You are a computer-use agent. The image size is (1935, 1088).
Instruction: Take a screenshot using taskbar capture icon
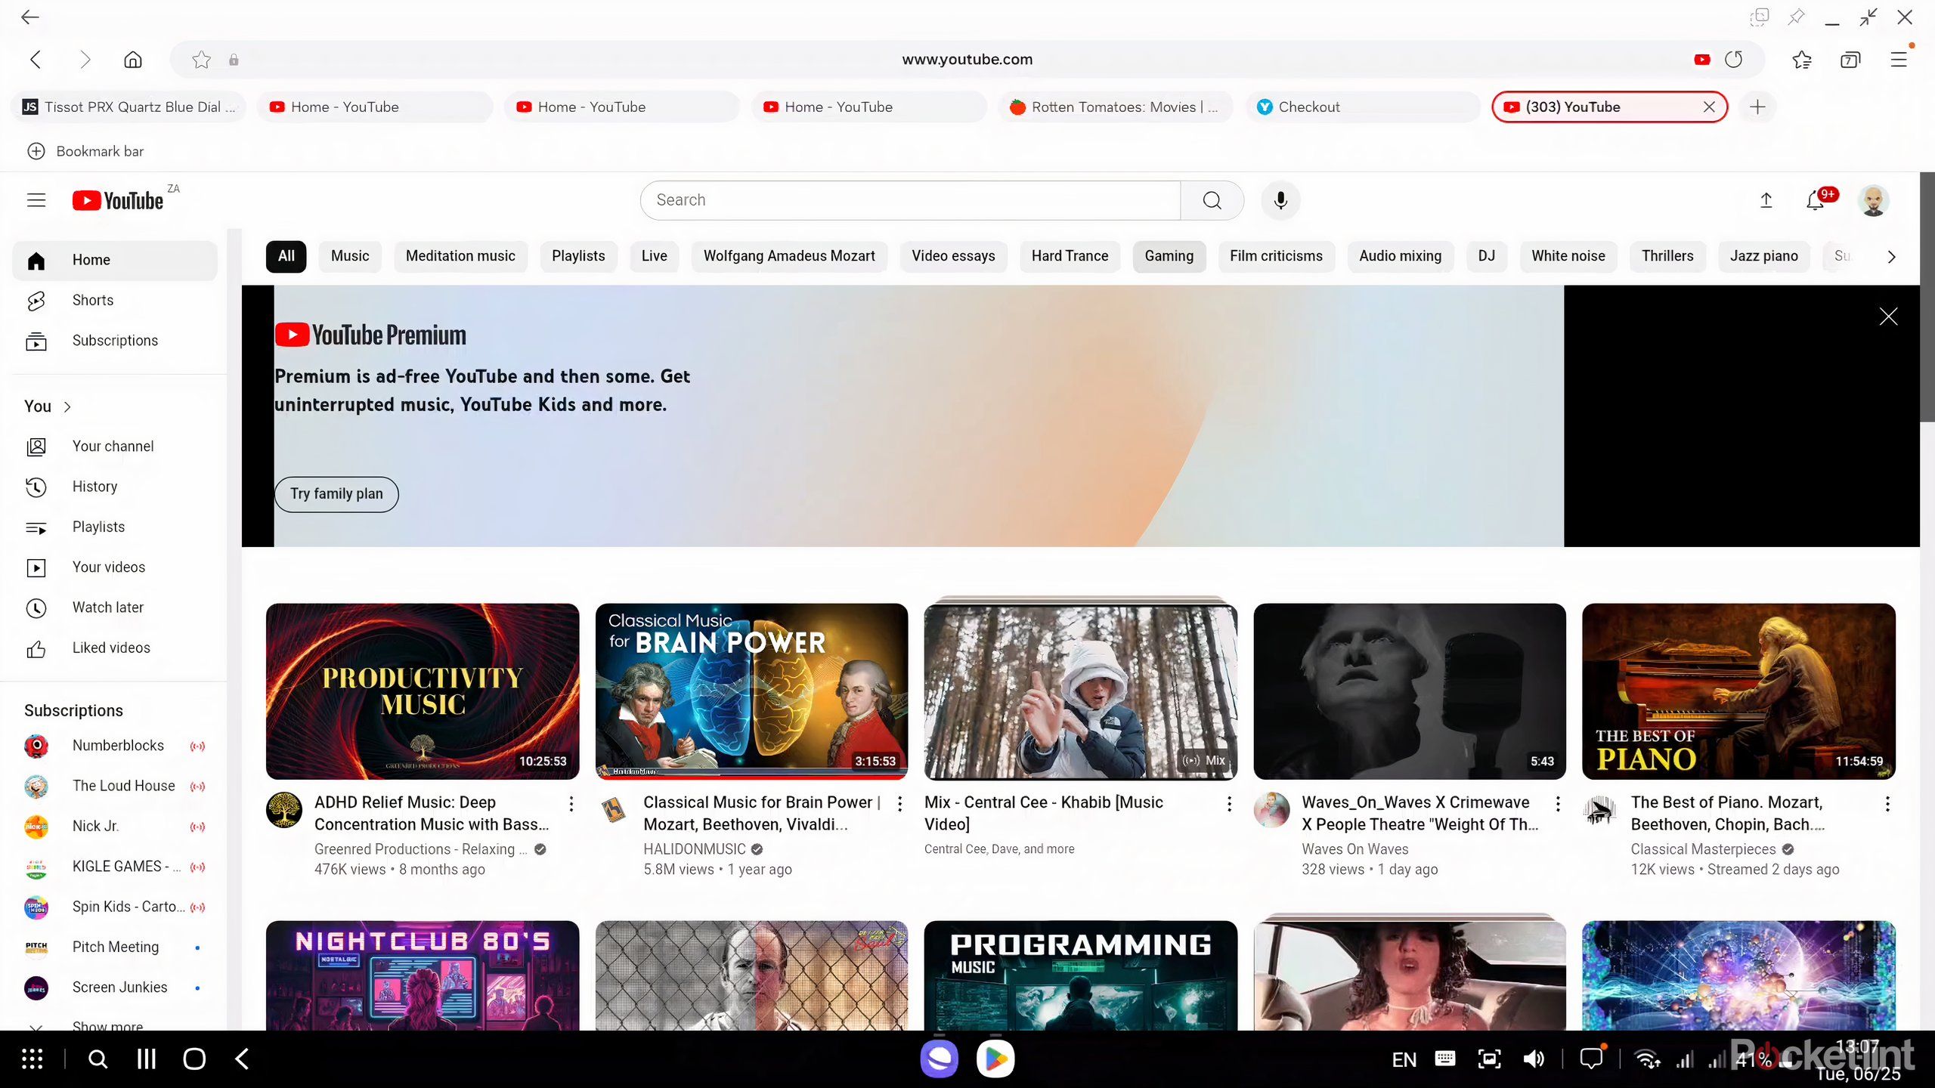tap(1489, 1059)
